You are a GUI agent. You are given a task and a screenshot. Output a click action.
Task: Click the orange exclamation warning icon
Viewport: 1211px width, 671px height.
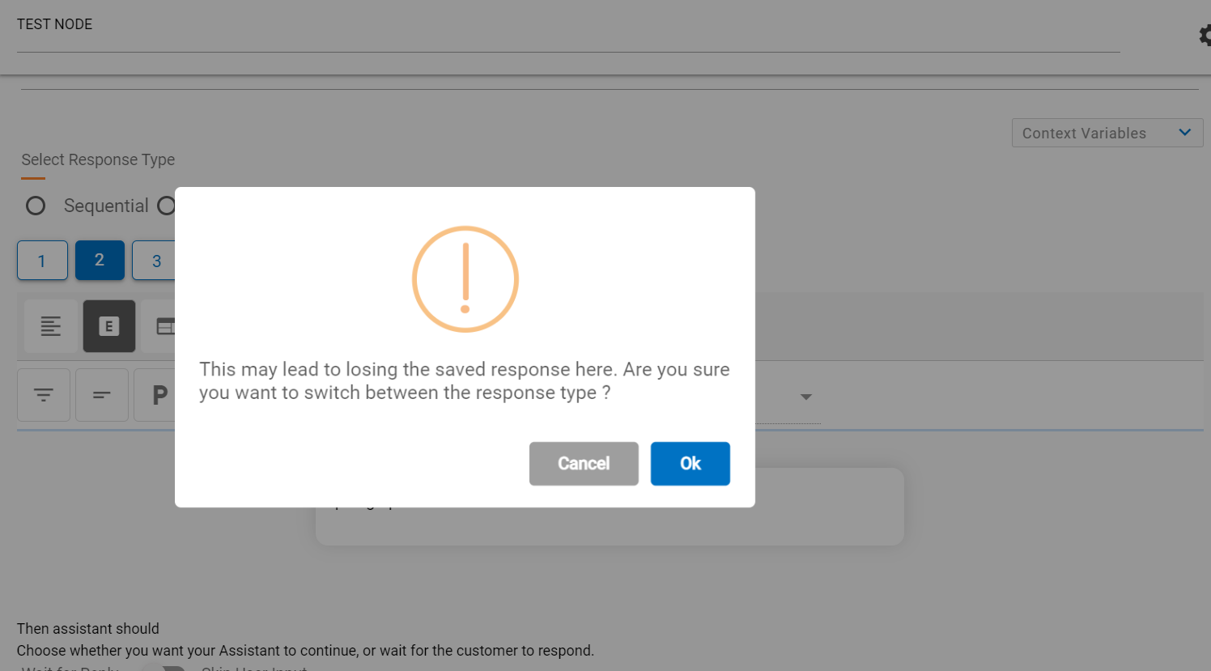coord(465,278)
